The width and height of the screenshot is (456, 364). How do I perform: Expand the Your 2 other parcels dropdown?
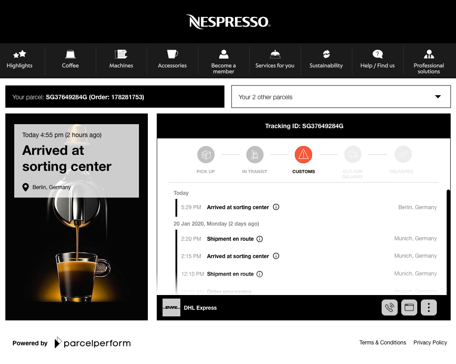coord(341,97)
